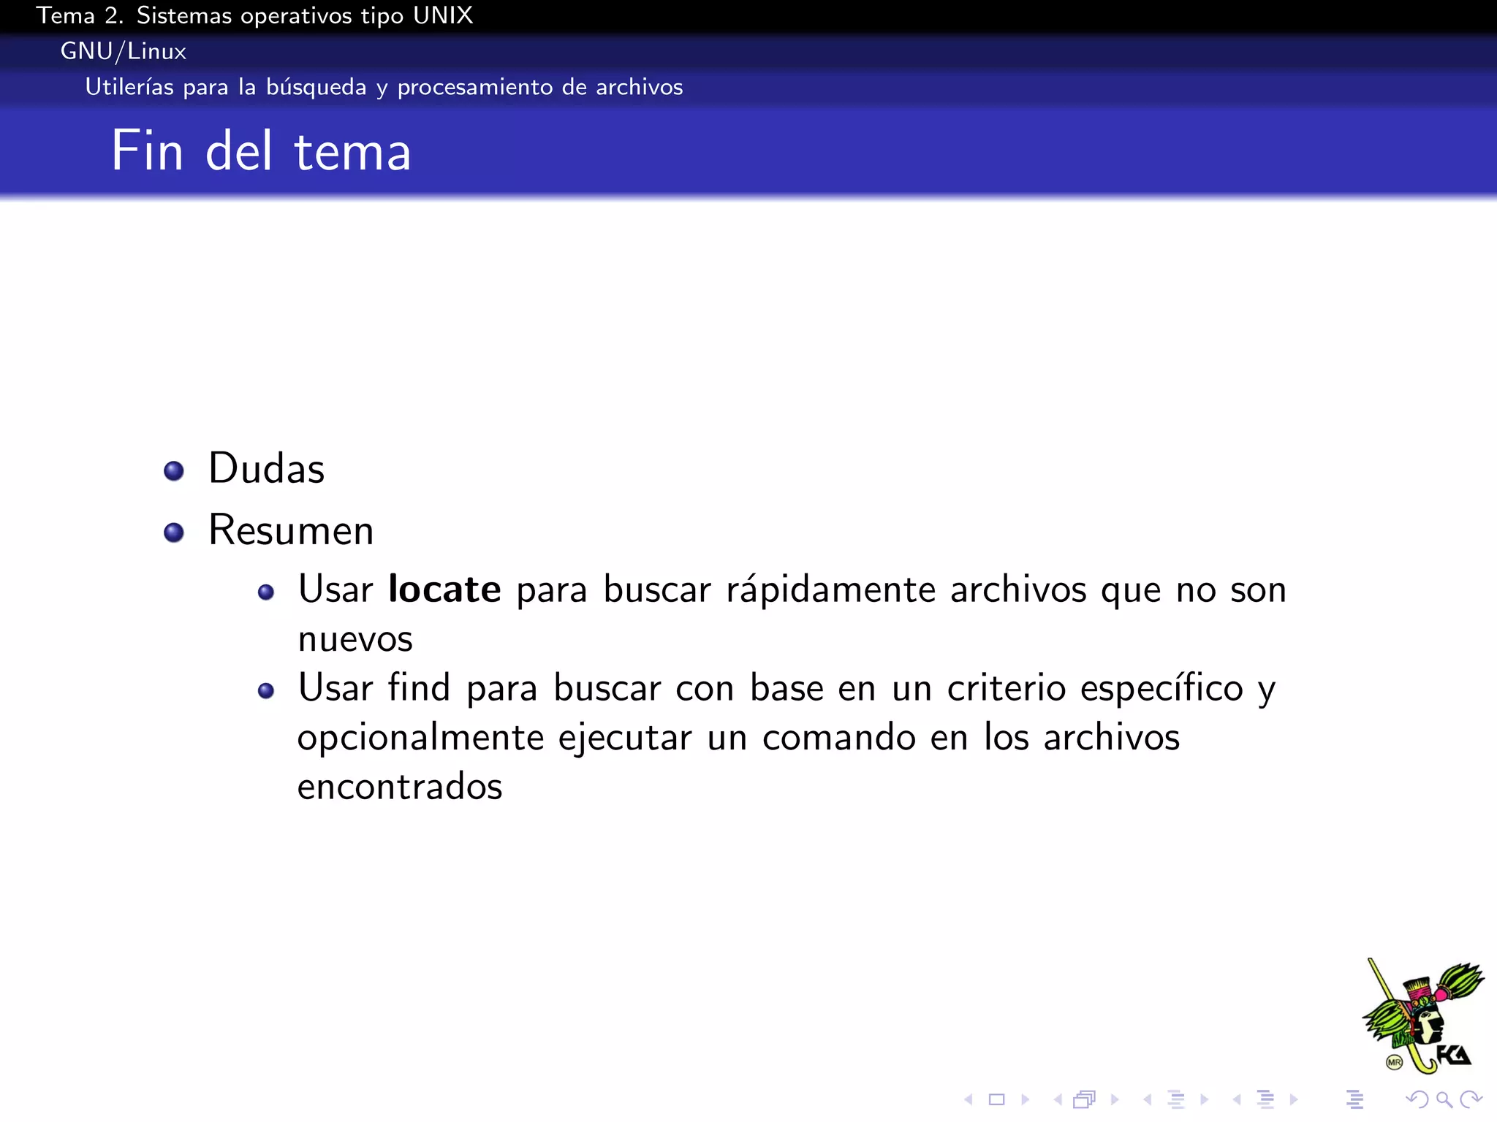Jump to next frame arrow
Viewport: 1497px width, 1122px height.
tap(1115, 1099)
